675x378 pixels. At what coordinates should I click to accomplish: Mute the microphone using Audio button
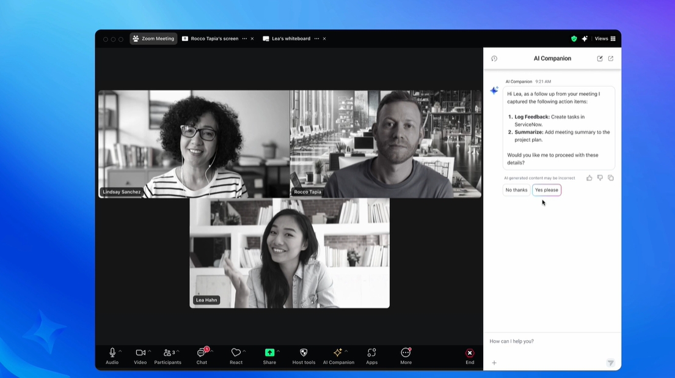(112, 353)
